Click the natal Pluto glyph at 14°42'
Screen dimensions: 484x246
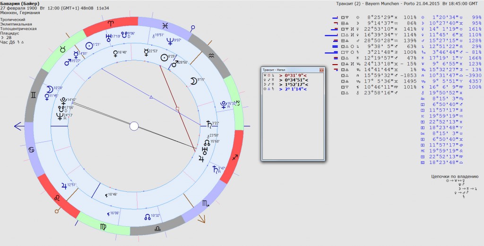(64, 101)
